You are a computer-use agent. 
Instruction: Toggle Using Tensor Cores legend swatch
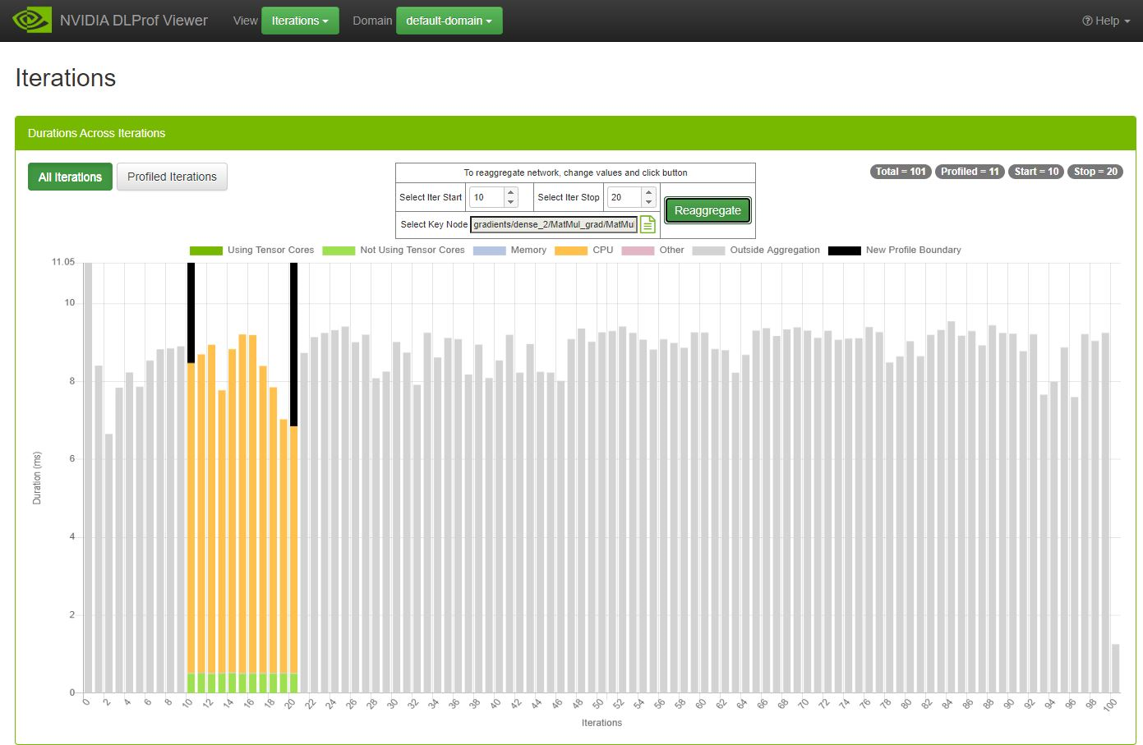pos(206,251)
